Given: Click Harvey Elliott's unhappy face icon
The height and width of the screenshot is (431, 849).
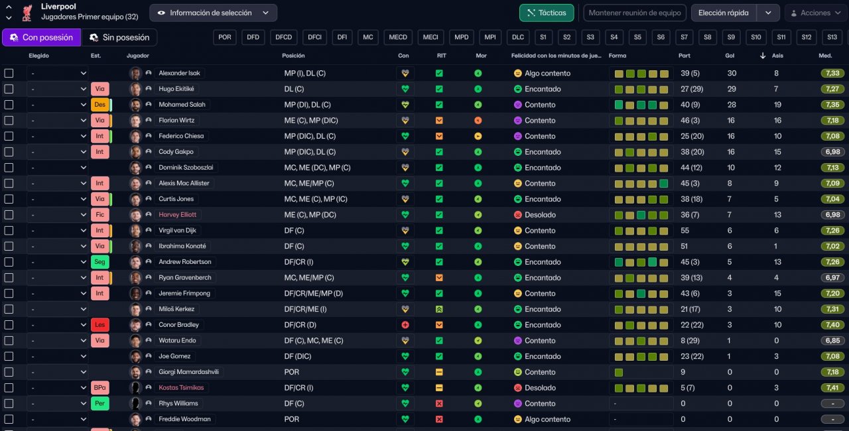Looking at the screenshot, I should tap(518, 215).
